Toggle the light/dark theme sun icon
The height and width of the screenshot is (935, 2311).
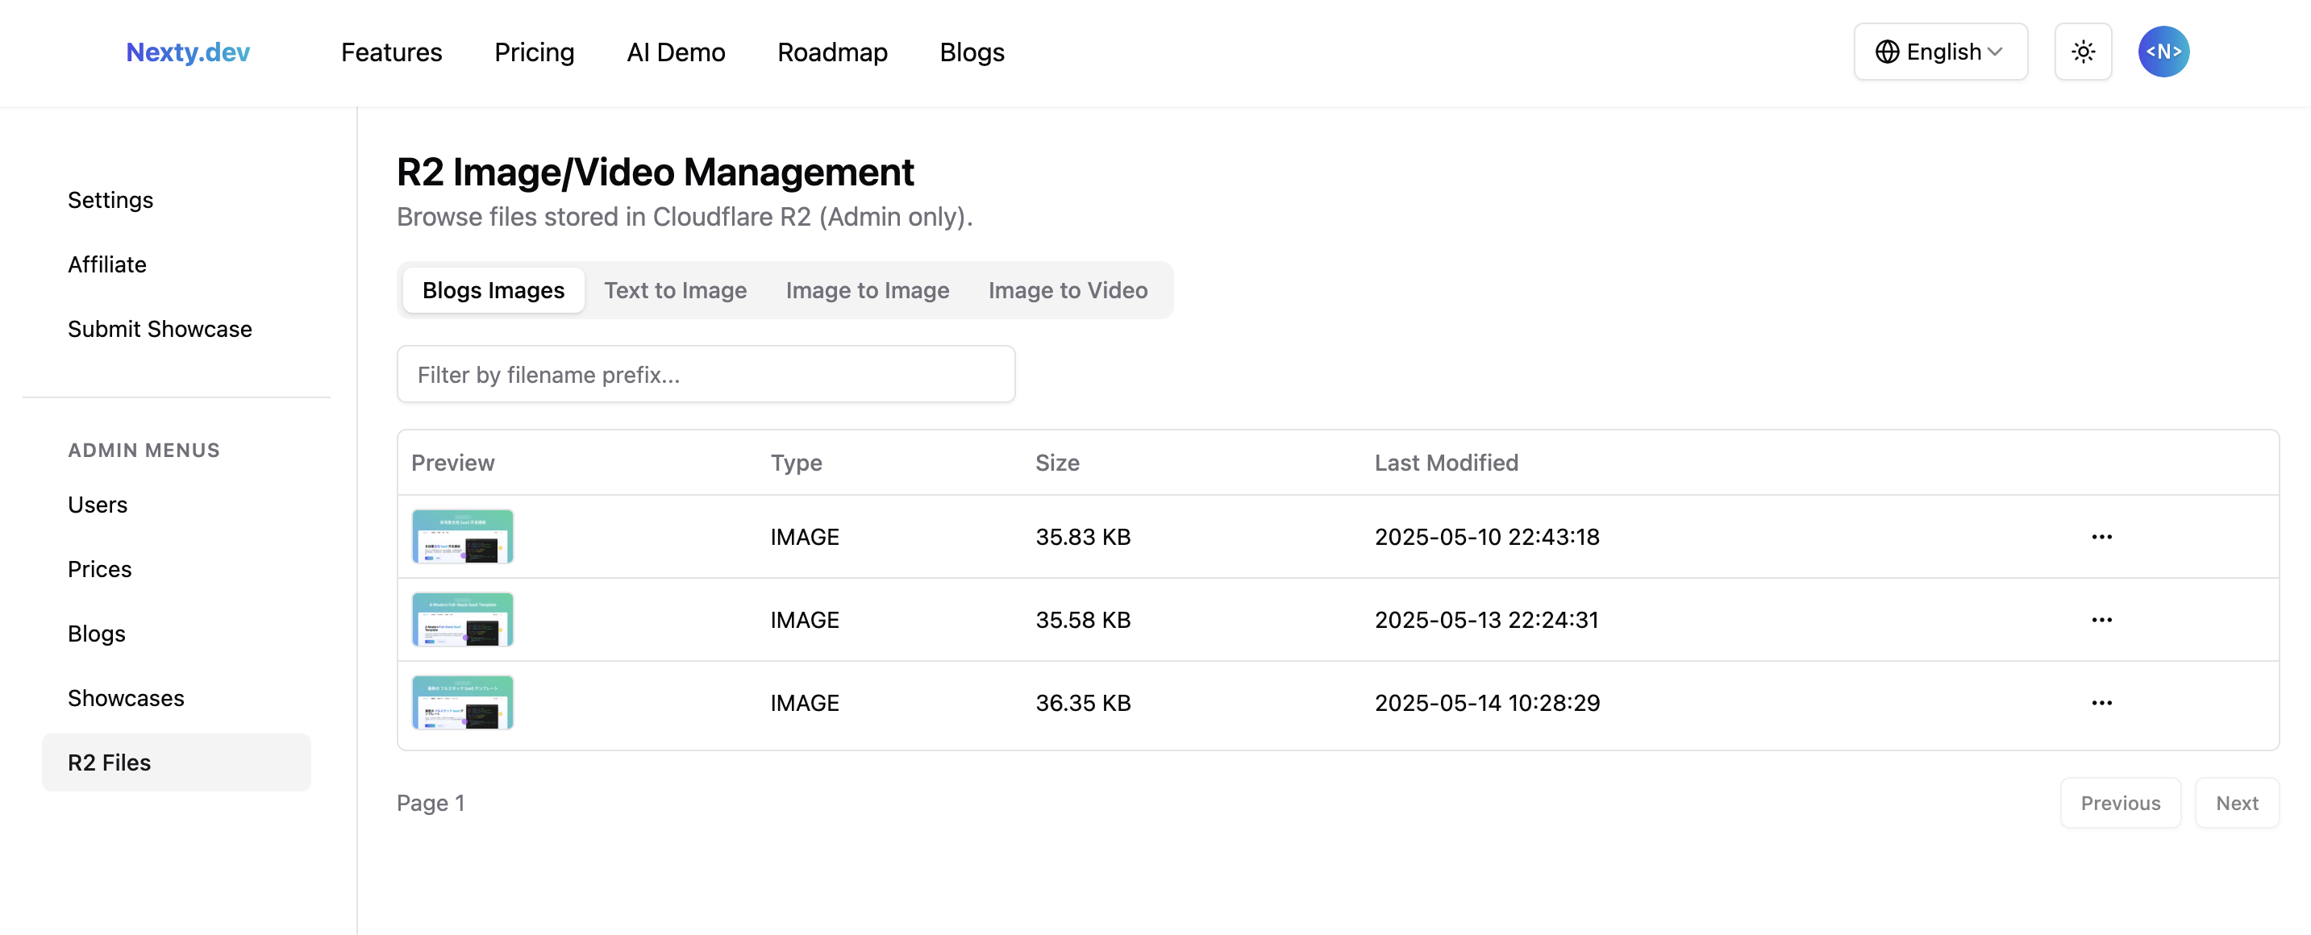click(2082, 52)
